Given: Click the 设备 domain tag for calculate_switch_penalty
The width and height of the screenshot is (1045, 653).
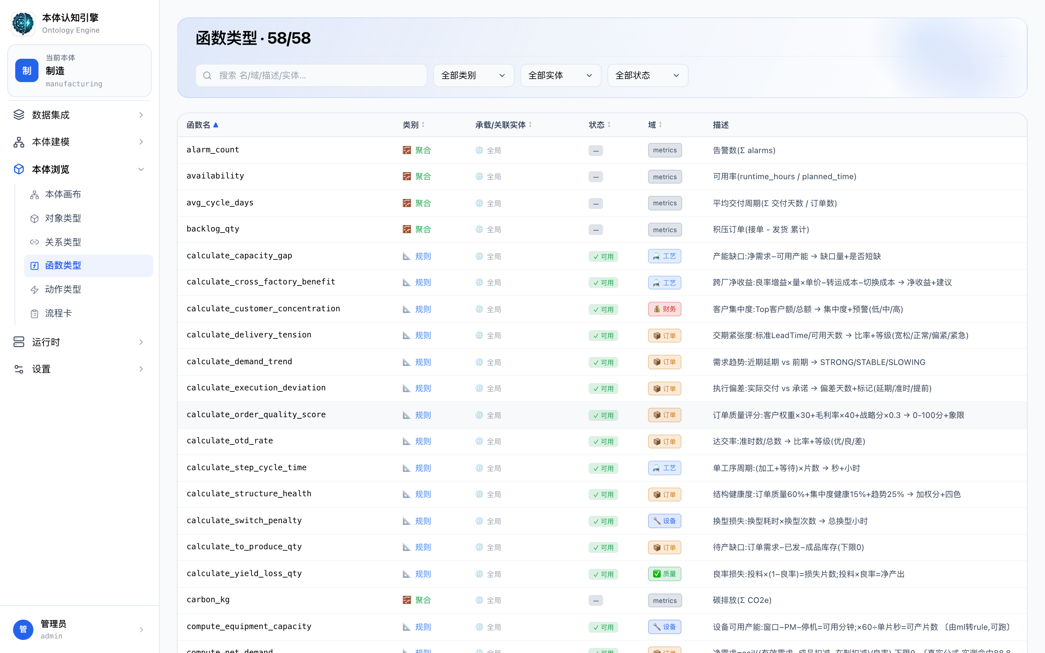Looking at the screenshot, I should [x=665, y=521].
